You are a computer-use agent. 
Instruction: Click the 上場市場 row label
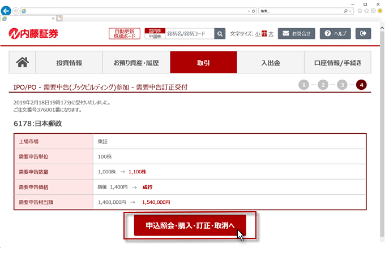coord(29,142)
